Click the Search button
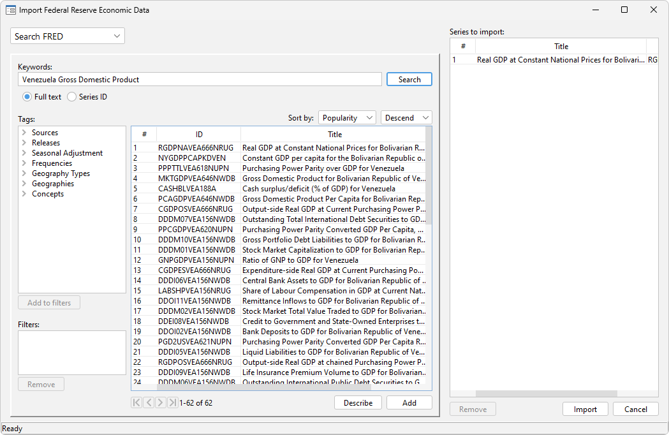 point(409,79)
